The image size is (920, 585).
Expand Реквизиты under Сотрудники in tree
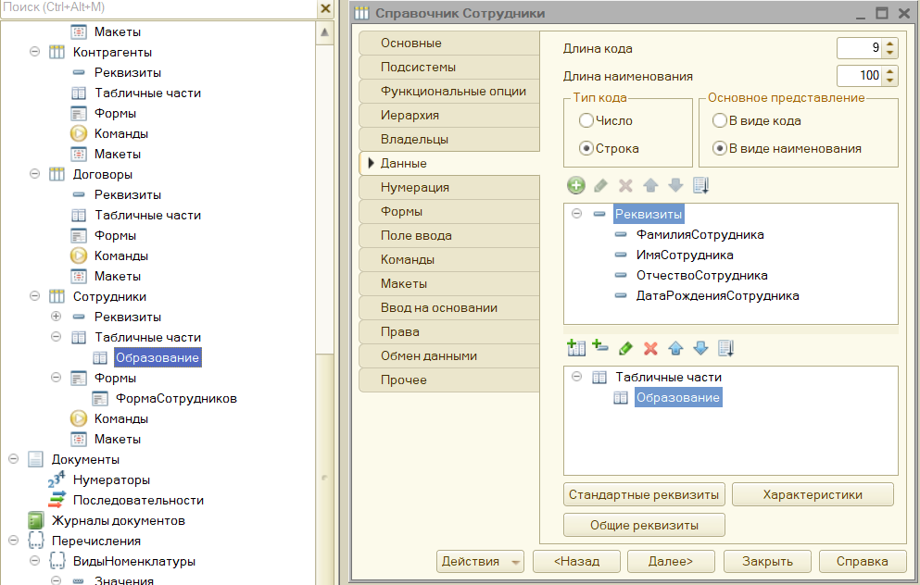tap(56, 317)
